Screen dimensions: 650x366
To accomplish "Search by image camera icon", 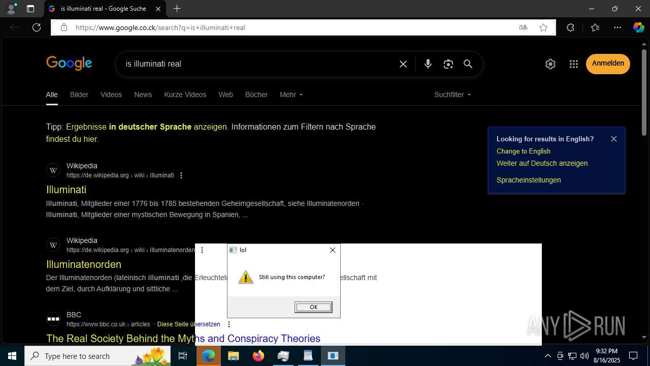I will point(448,64).
